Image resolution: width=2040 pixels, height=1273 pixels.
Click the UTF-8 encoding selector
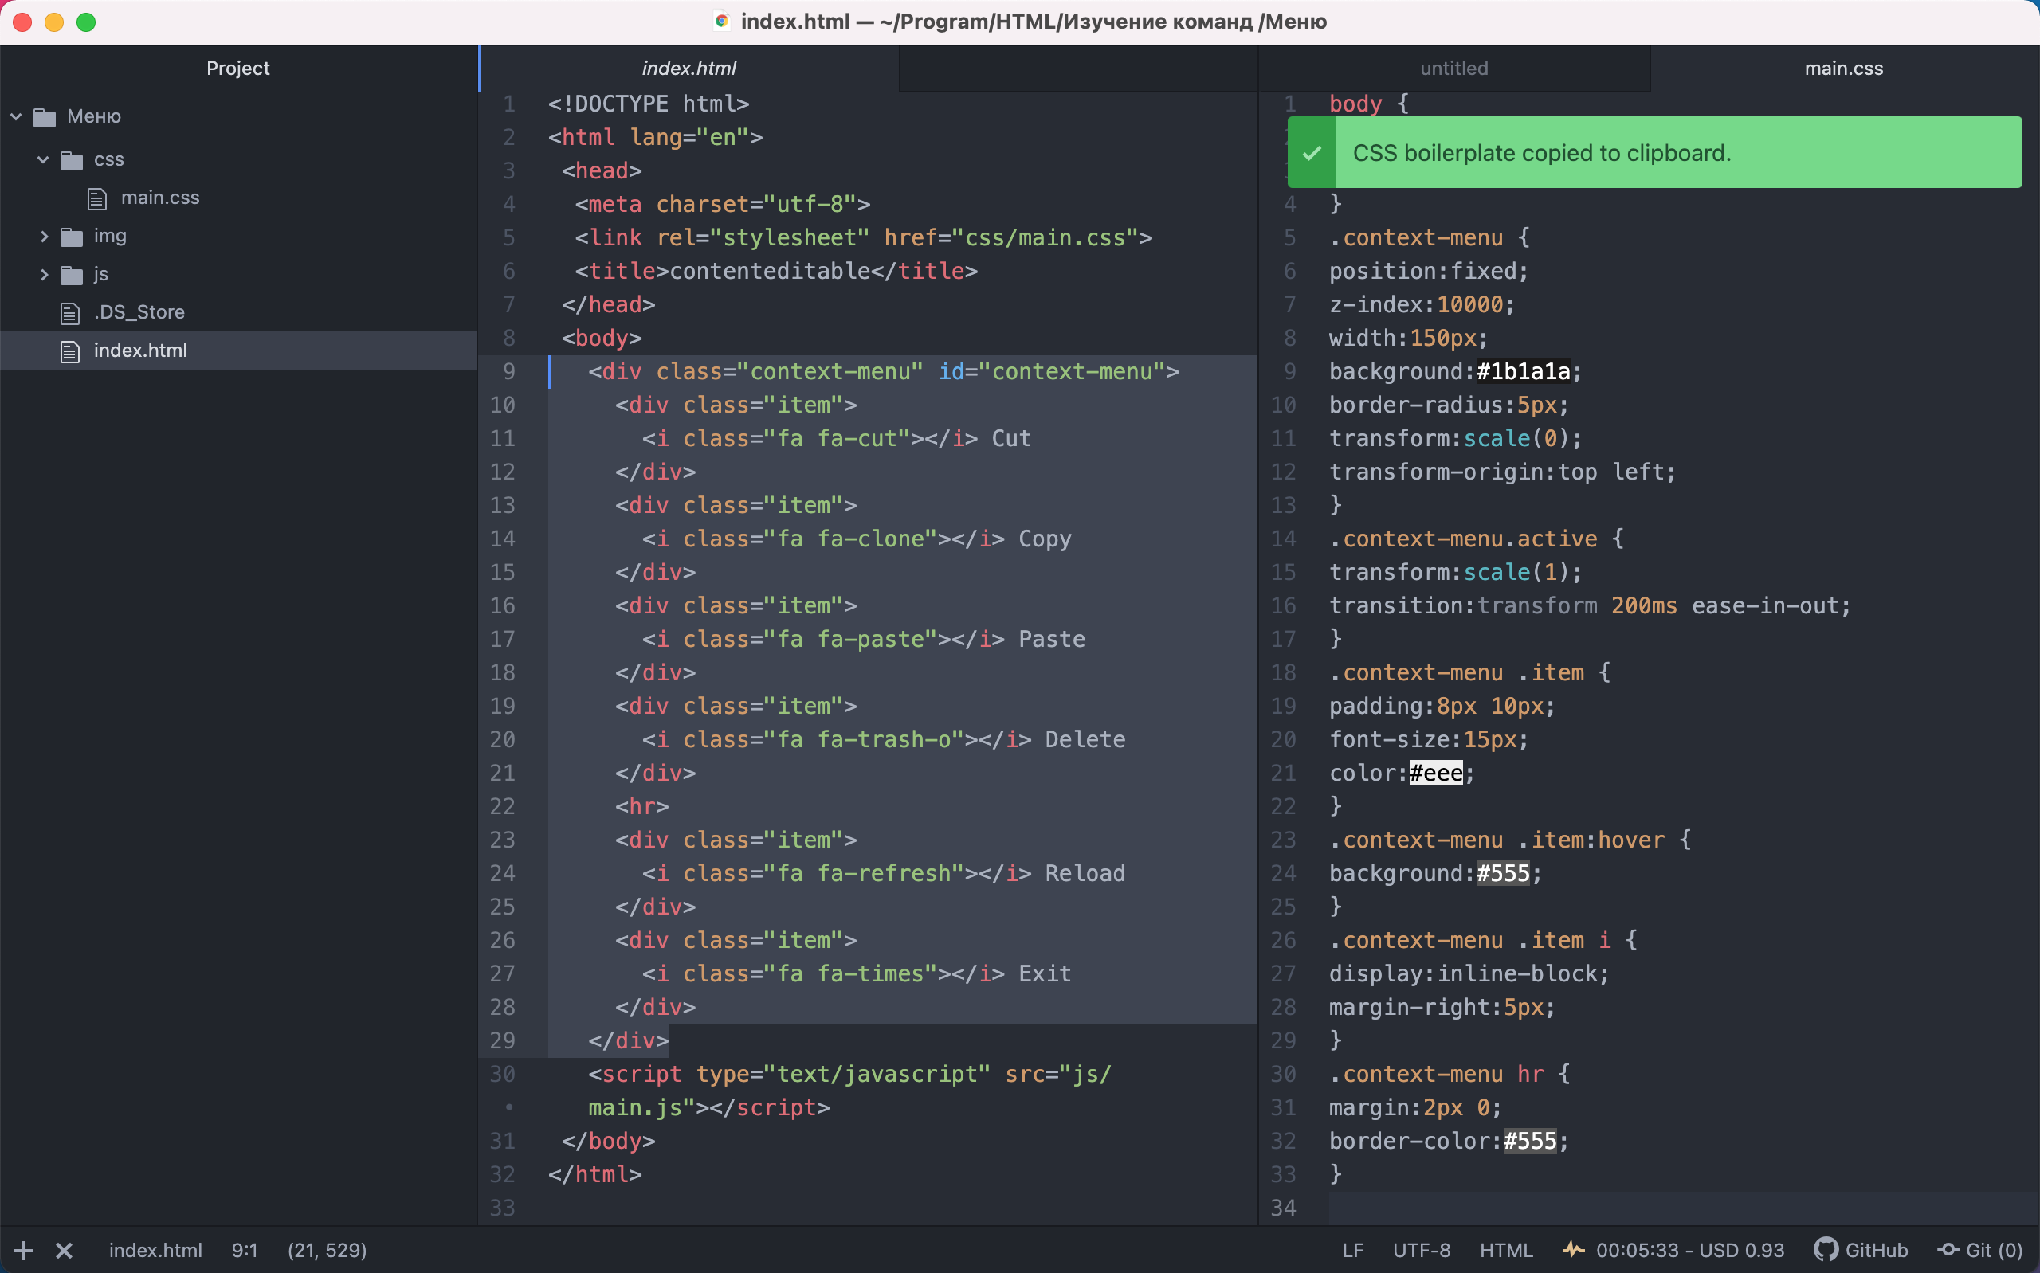pos(1421,1250)
